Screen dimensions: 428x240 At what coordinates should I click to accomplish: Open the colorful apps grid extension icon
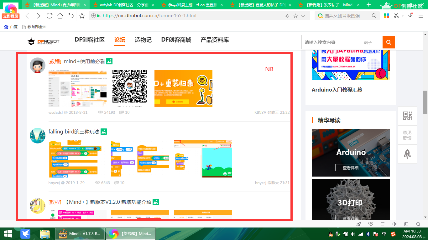tap(387, 16)
